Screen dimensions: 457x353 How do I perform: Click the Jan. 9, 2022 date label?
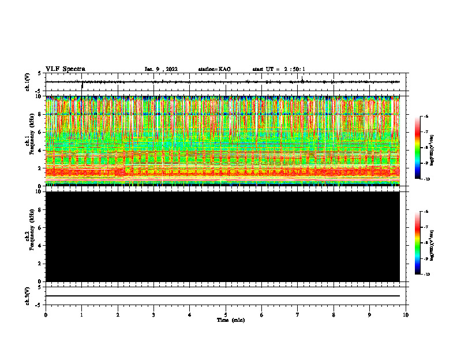(x=161, y=69)
